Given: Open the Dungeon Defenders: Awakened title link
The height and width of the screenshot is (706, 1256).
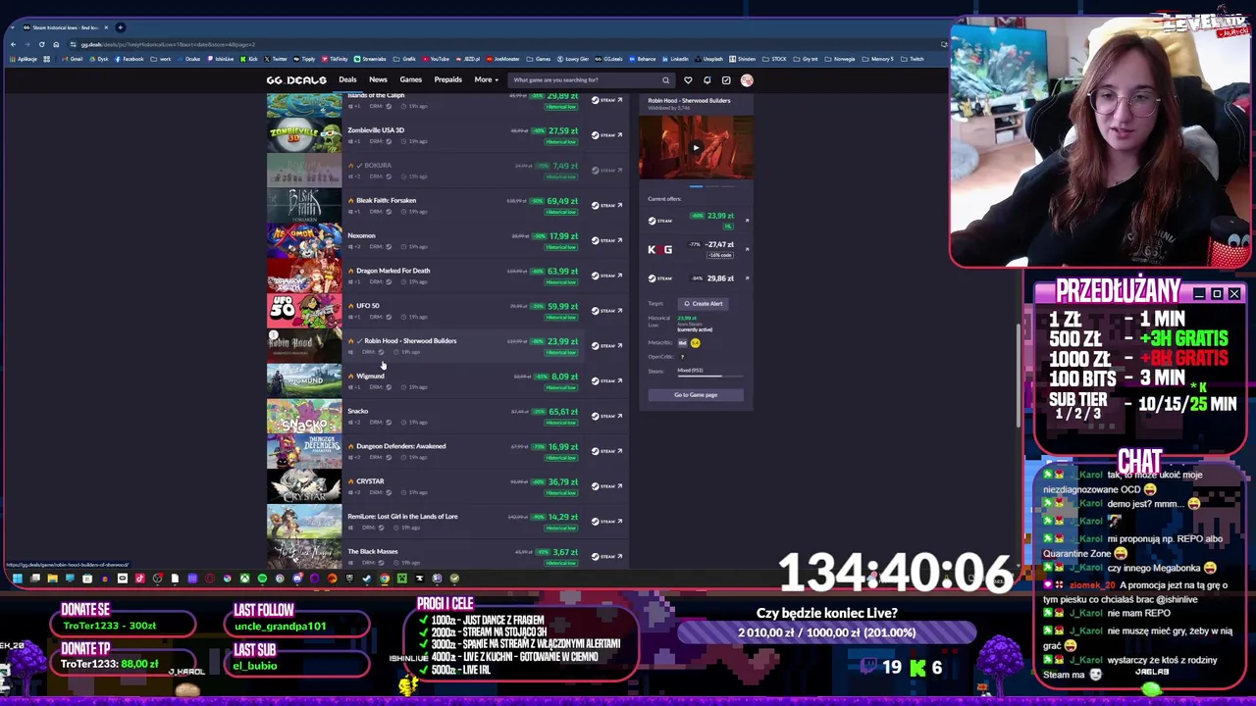Looking at the screenshot, I should [400, 446].
